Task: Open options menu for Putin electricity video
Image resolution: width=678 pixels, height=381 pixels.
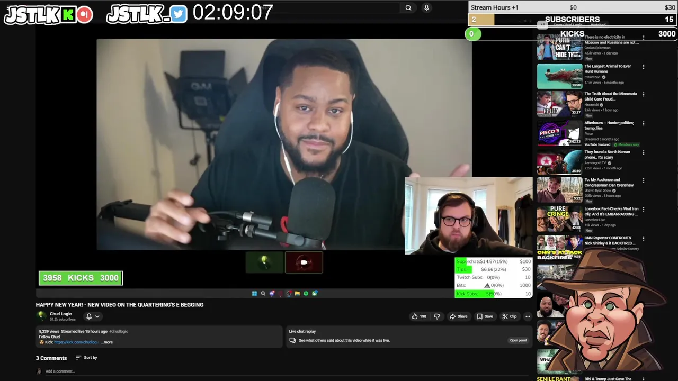Action: [644, 38]
